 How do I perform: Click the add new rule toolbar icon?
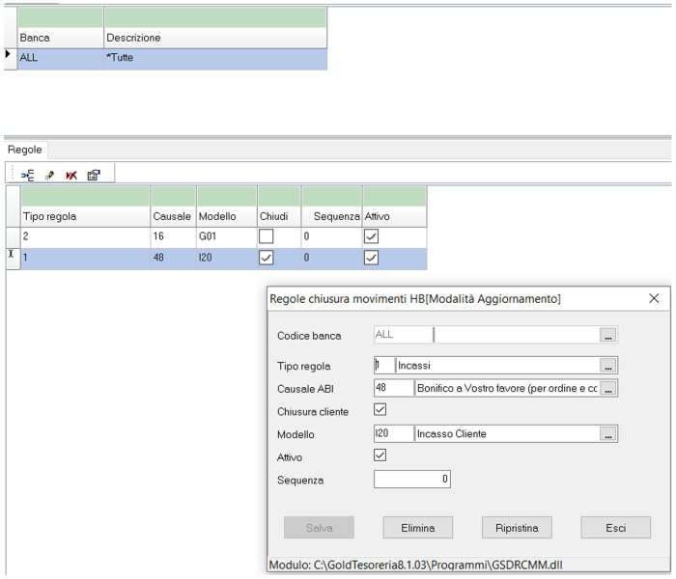[x=28, y=175]
